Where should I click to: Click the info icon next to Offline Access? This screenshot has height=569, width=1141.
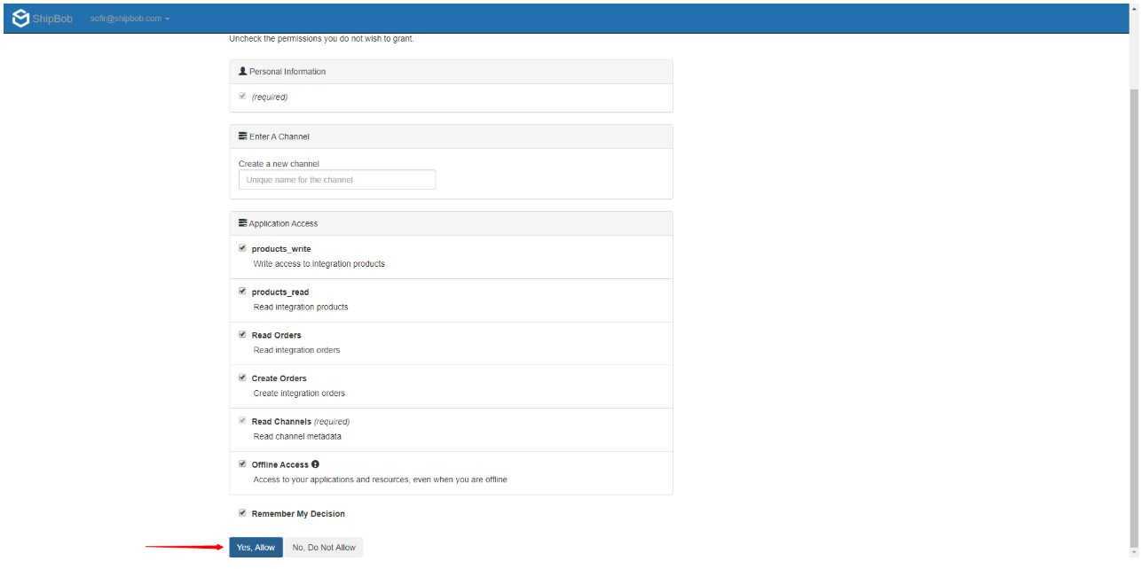[316, 464]
